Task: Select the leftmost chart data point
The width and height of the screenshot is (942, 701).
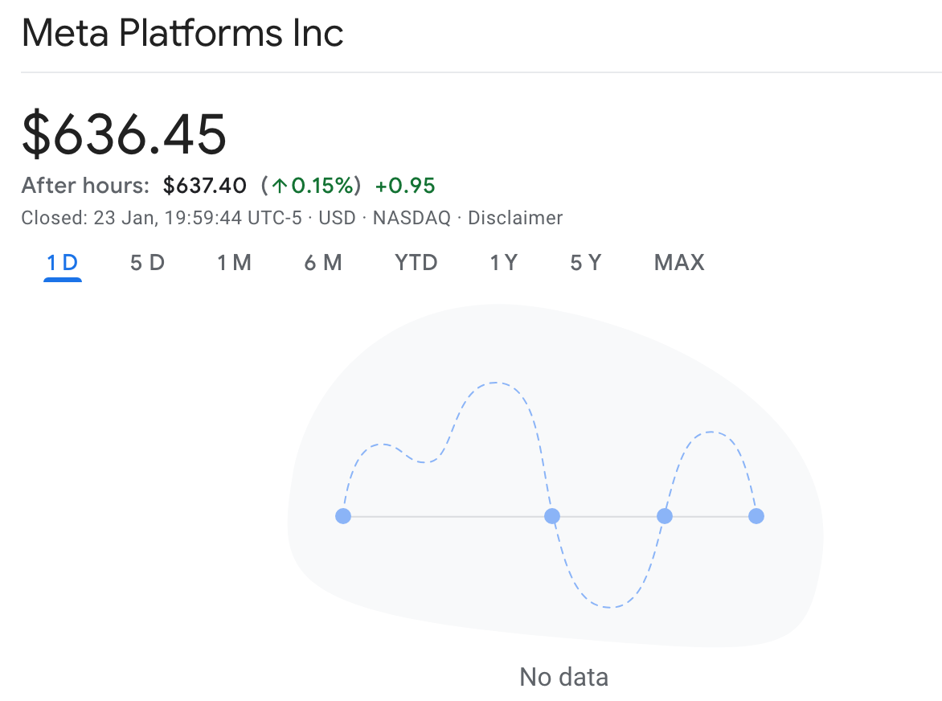Action: [x=343, y=515]
